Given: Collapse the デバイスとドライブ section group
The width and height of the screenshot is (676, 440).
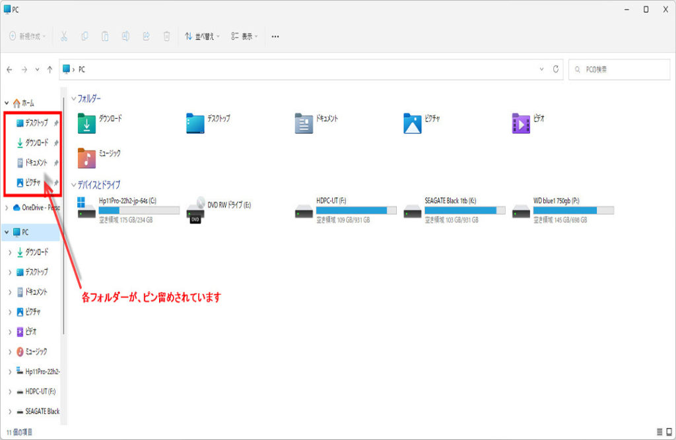Looking at the screenshot, I should pos(73,185).
